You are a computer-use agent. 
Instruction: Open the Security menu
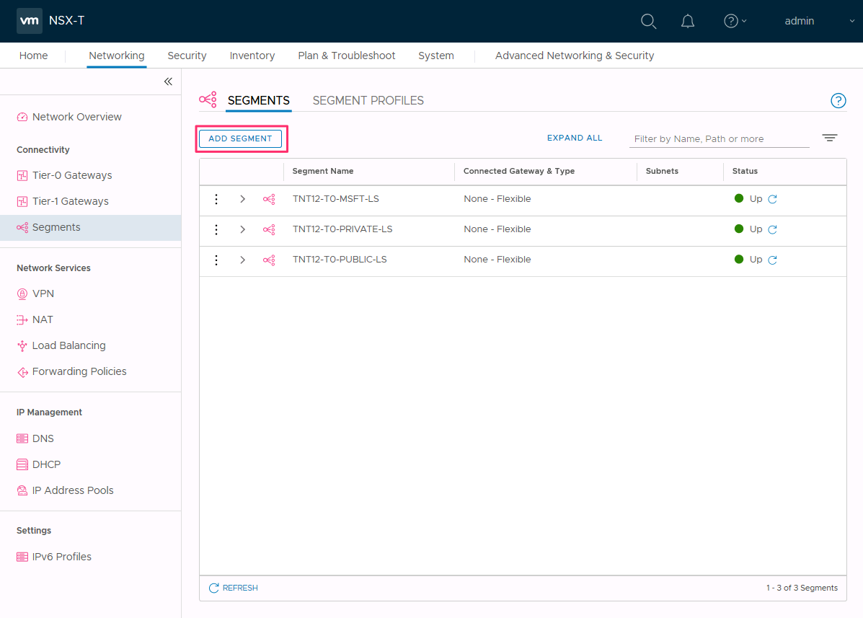click(x=187, y=56)
